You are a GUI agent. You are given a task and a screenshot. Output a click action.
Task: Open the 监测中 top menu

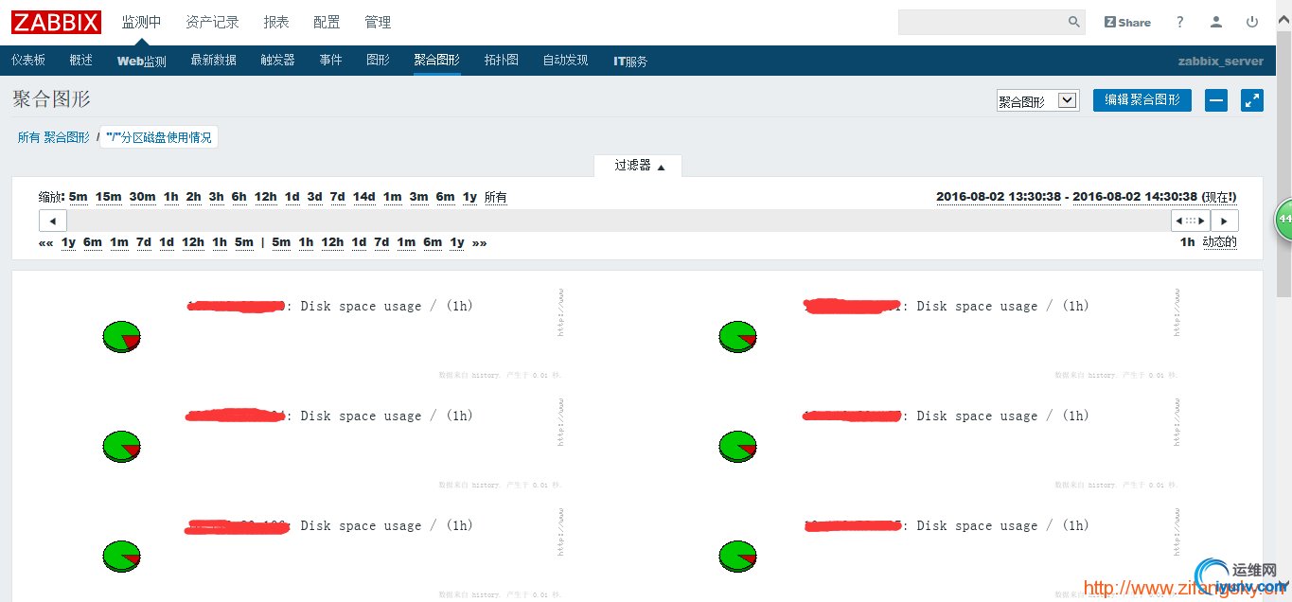point(141,22)
